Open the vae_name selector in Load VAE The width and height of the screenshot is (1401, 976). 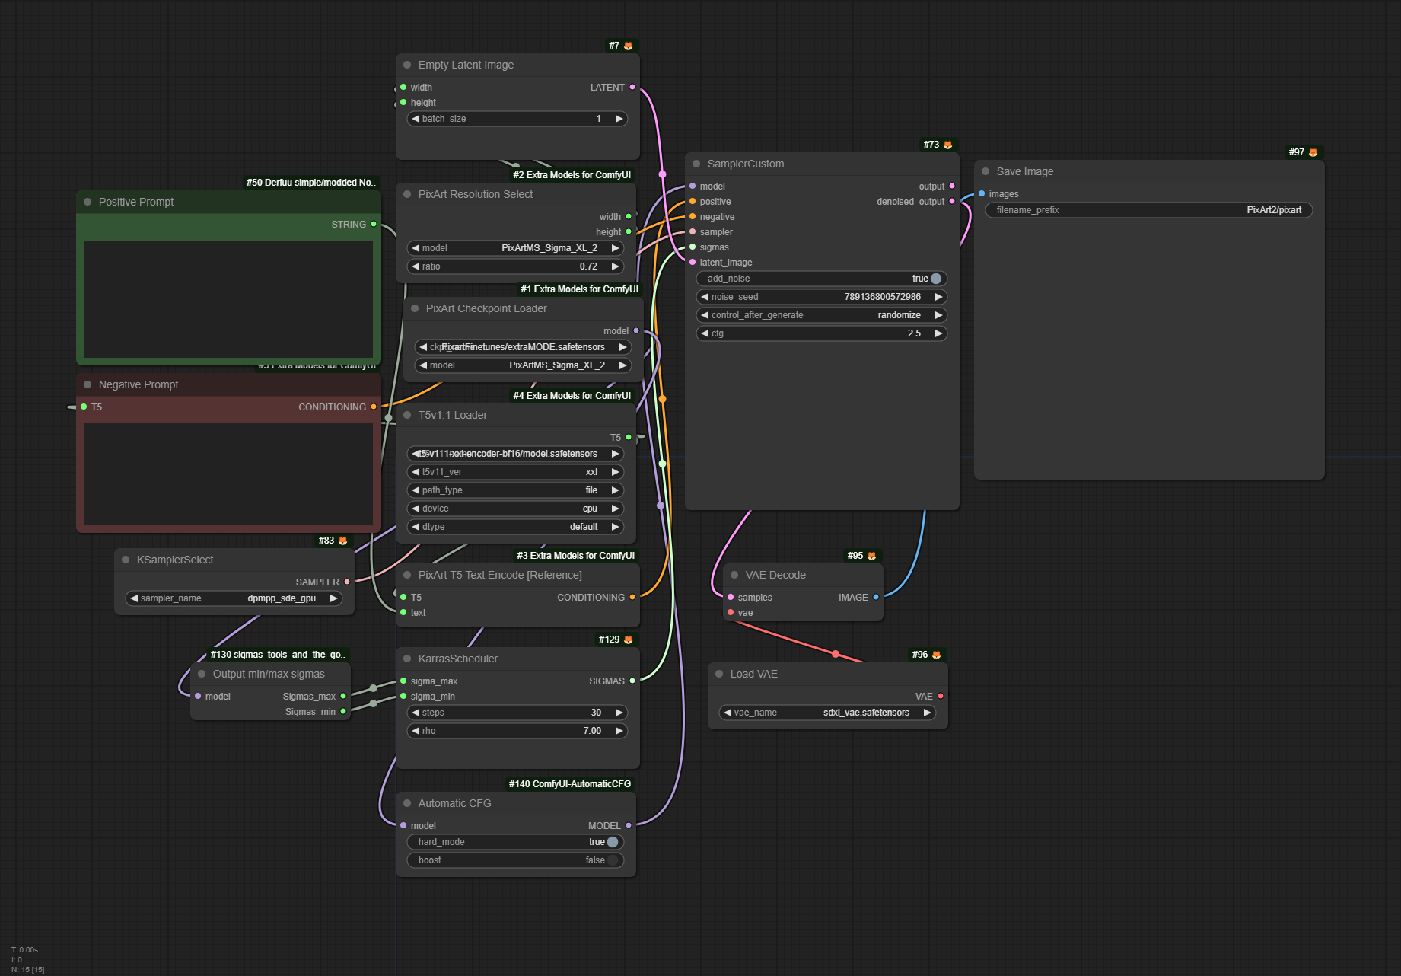[x=827, y=713]
